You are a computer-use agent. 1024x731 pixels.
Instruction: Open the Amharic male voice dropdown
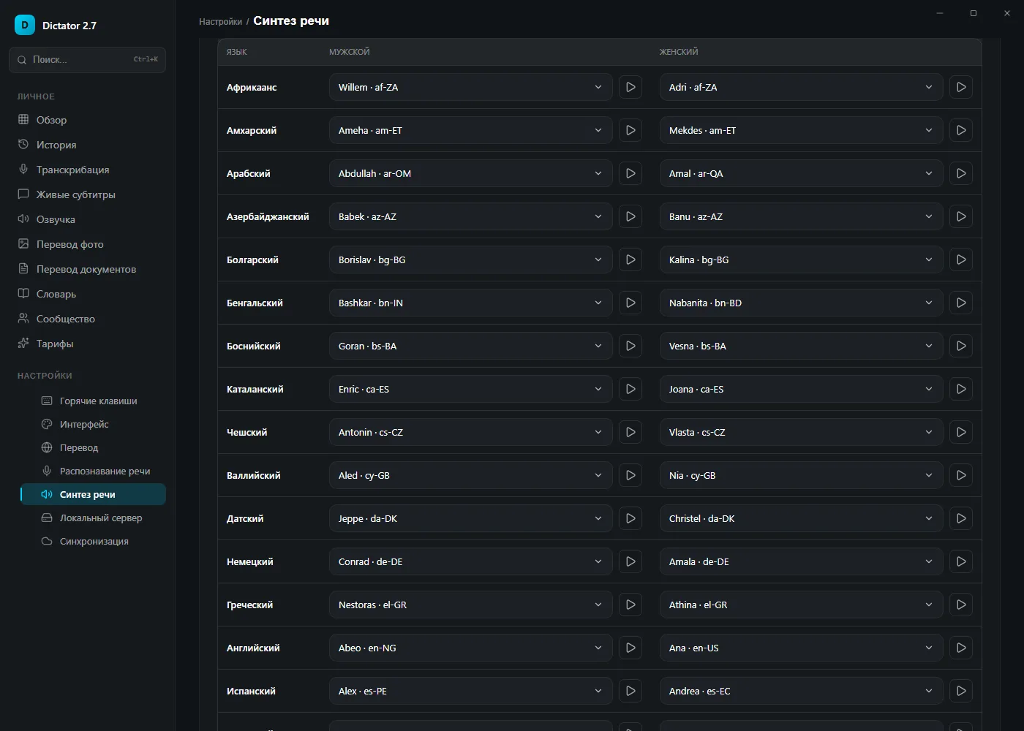pos(470,130)
